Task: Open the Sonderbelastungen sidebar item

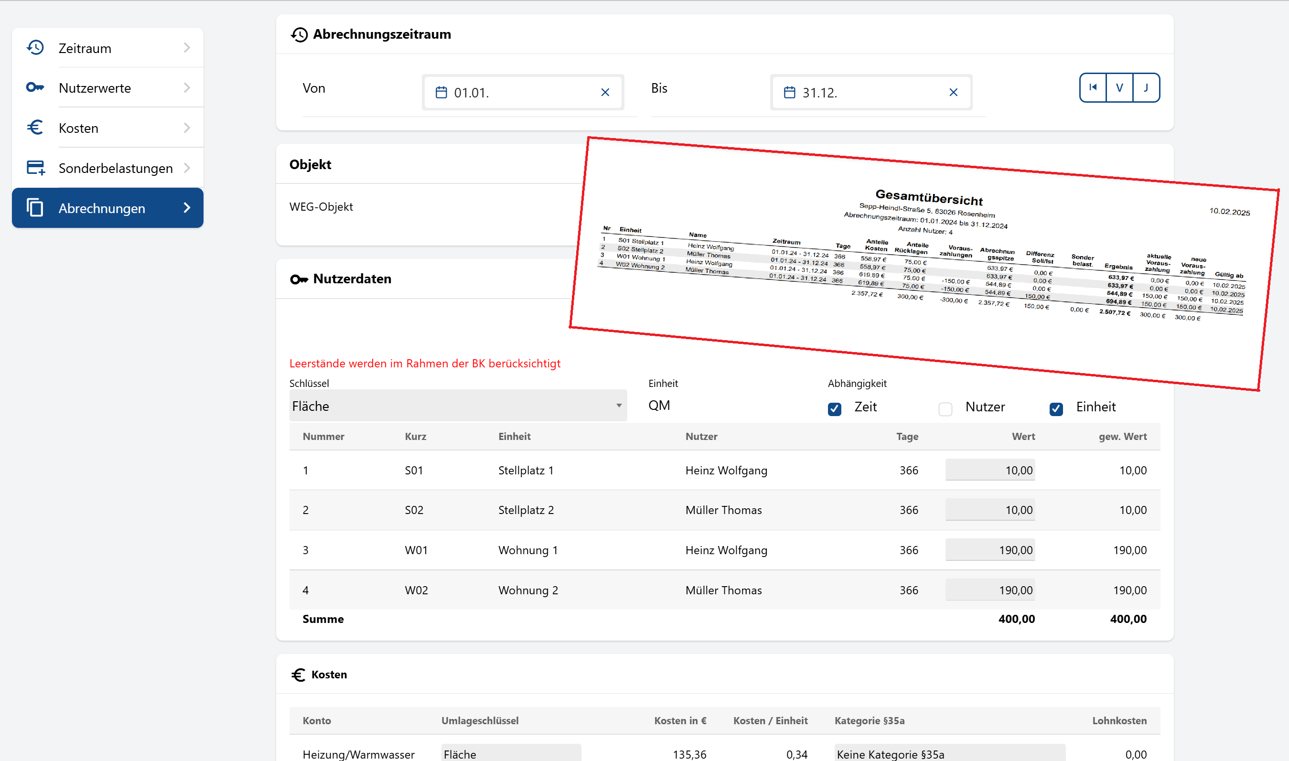Action: pyautogui.click(x=107, y=168)
